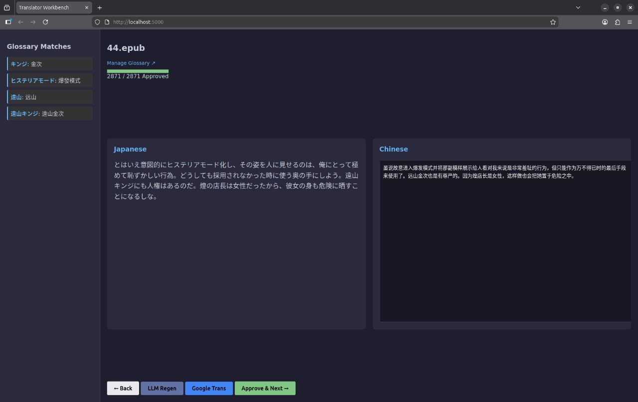Open the Firefox account icon
Viewport: 638px width, 402px height.
tap(605, 22)
